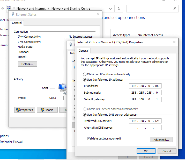Select General tab in IPv4 Properties

point(84,51)
